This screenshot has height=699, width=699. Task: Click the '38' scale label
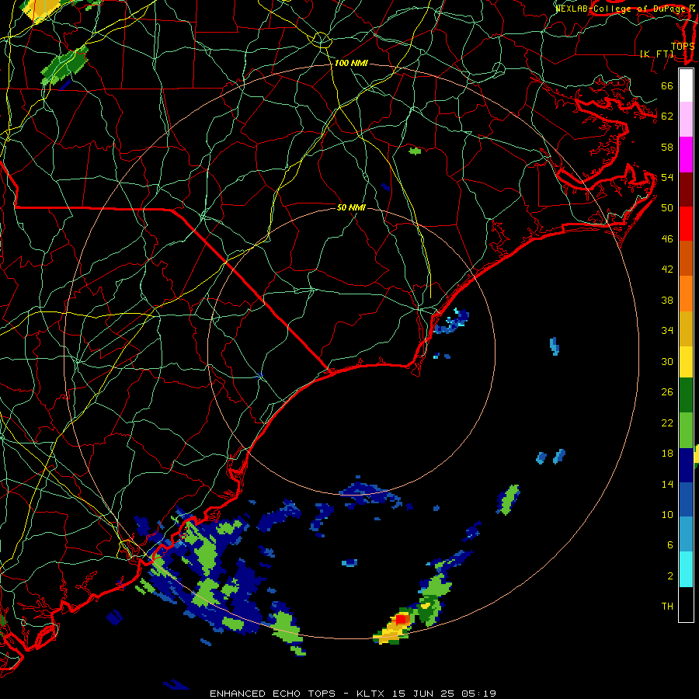pos(667,300)
